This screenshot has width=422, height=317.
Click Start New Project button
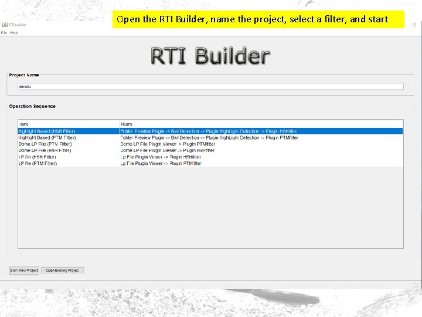[x=24, y=271]
